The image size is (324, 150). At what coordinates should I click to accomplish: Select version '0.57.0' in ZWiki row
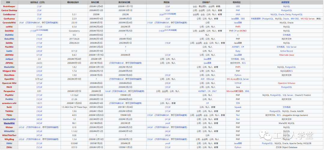tap(75, 147)
